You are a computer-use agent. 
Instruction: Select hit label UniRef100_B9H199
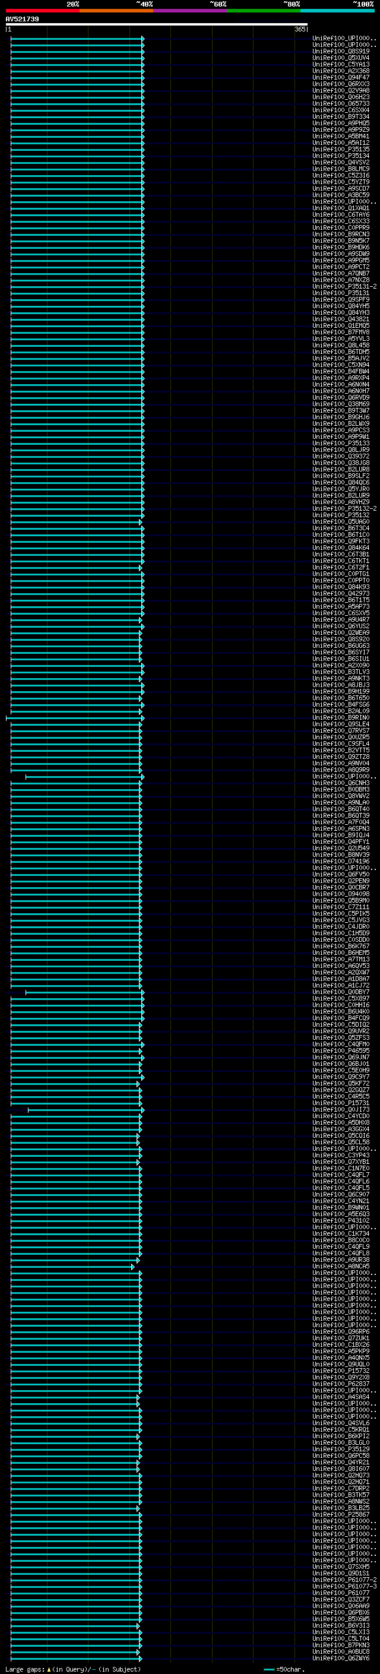point(341,691)
